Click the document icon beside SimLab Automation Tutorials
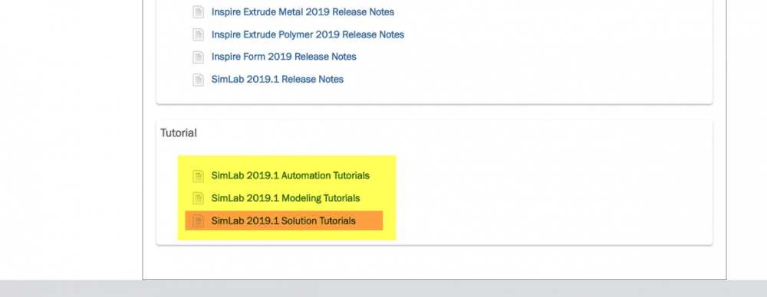 coord(198,176)
